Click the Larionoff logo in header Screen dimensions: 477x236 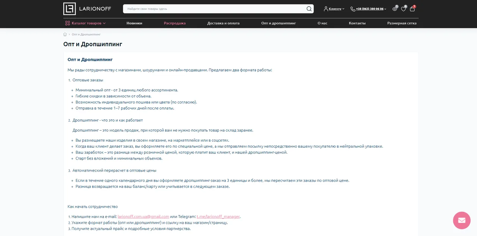click(x=90, y=9)
